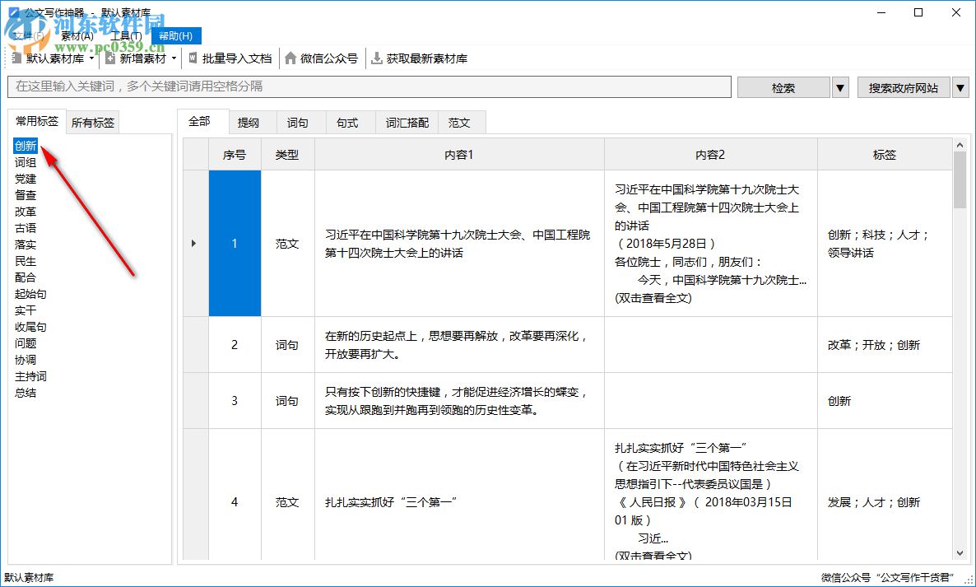The width and height of the screenshot is (976, 587).
Task: Focus the keyword search input field
Action: pos(369,86)
